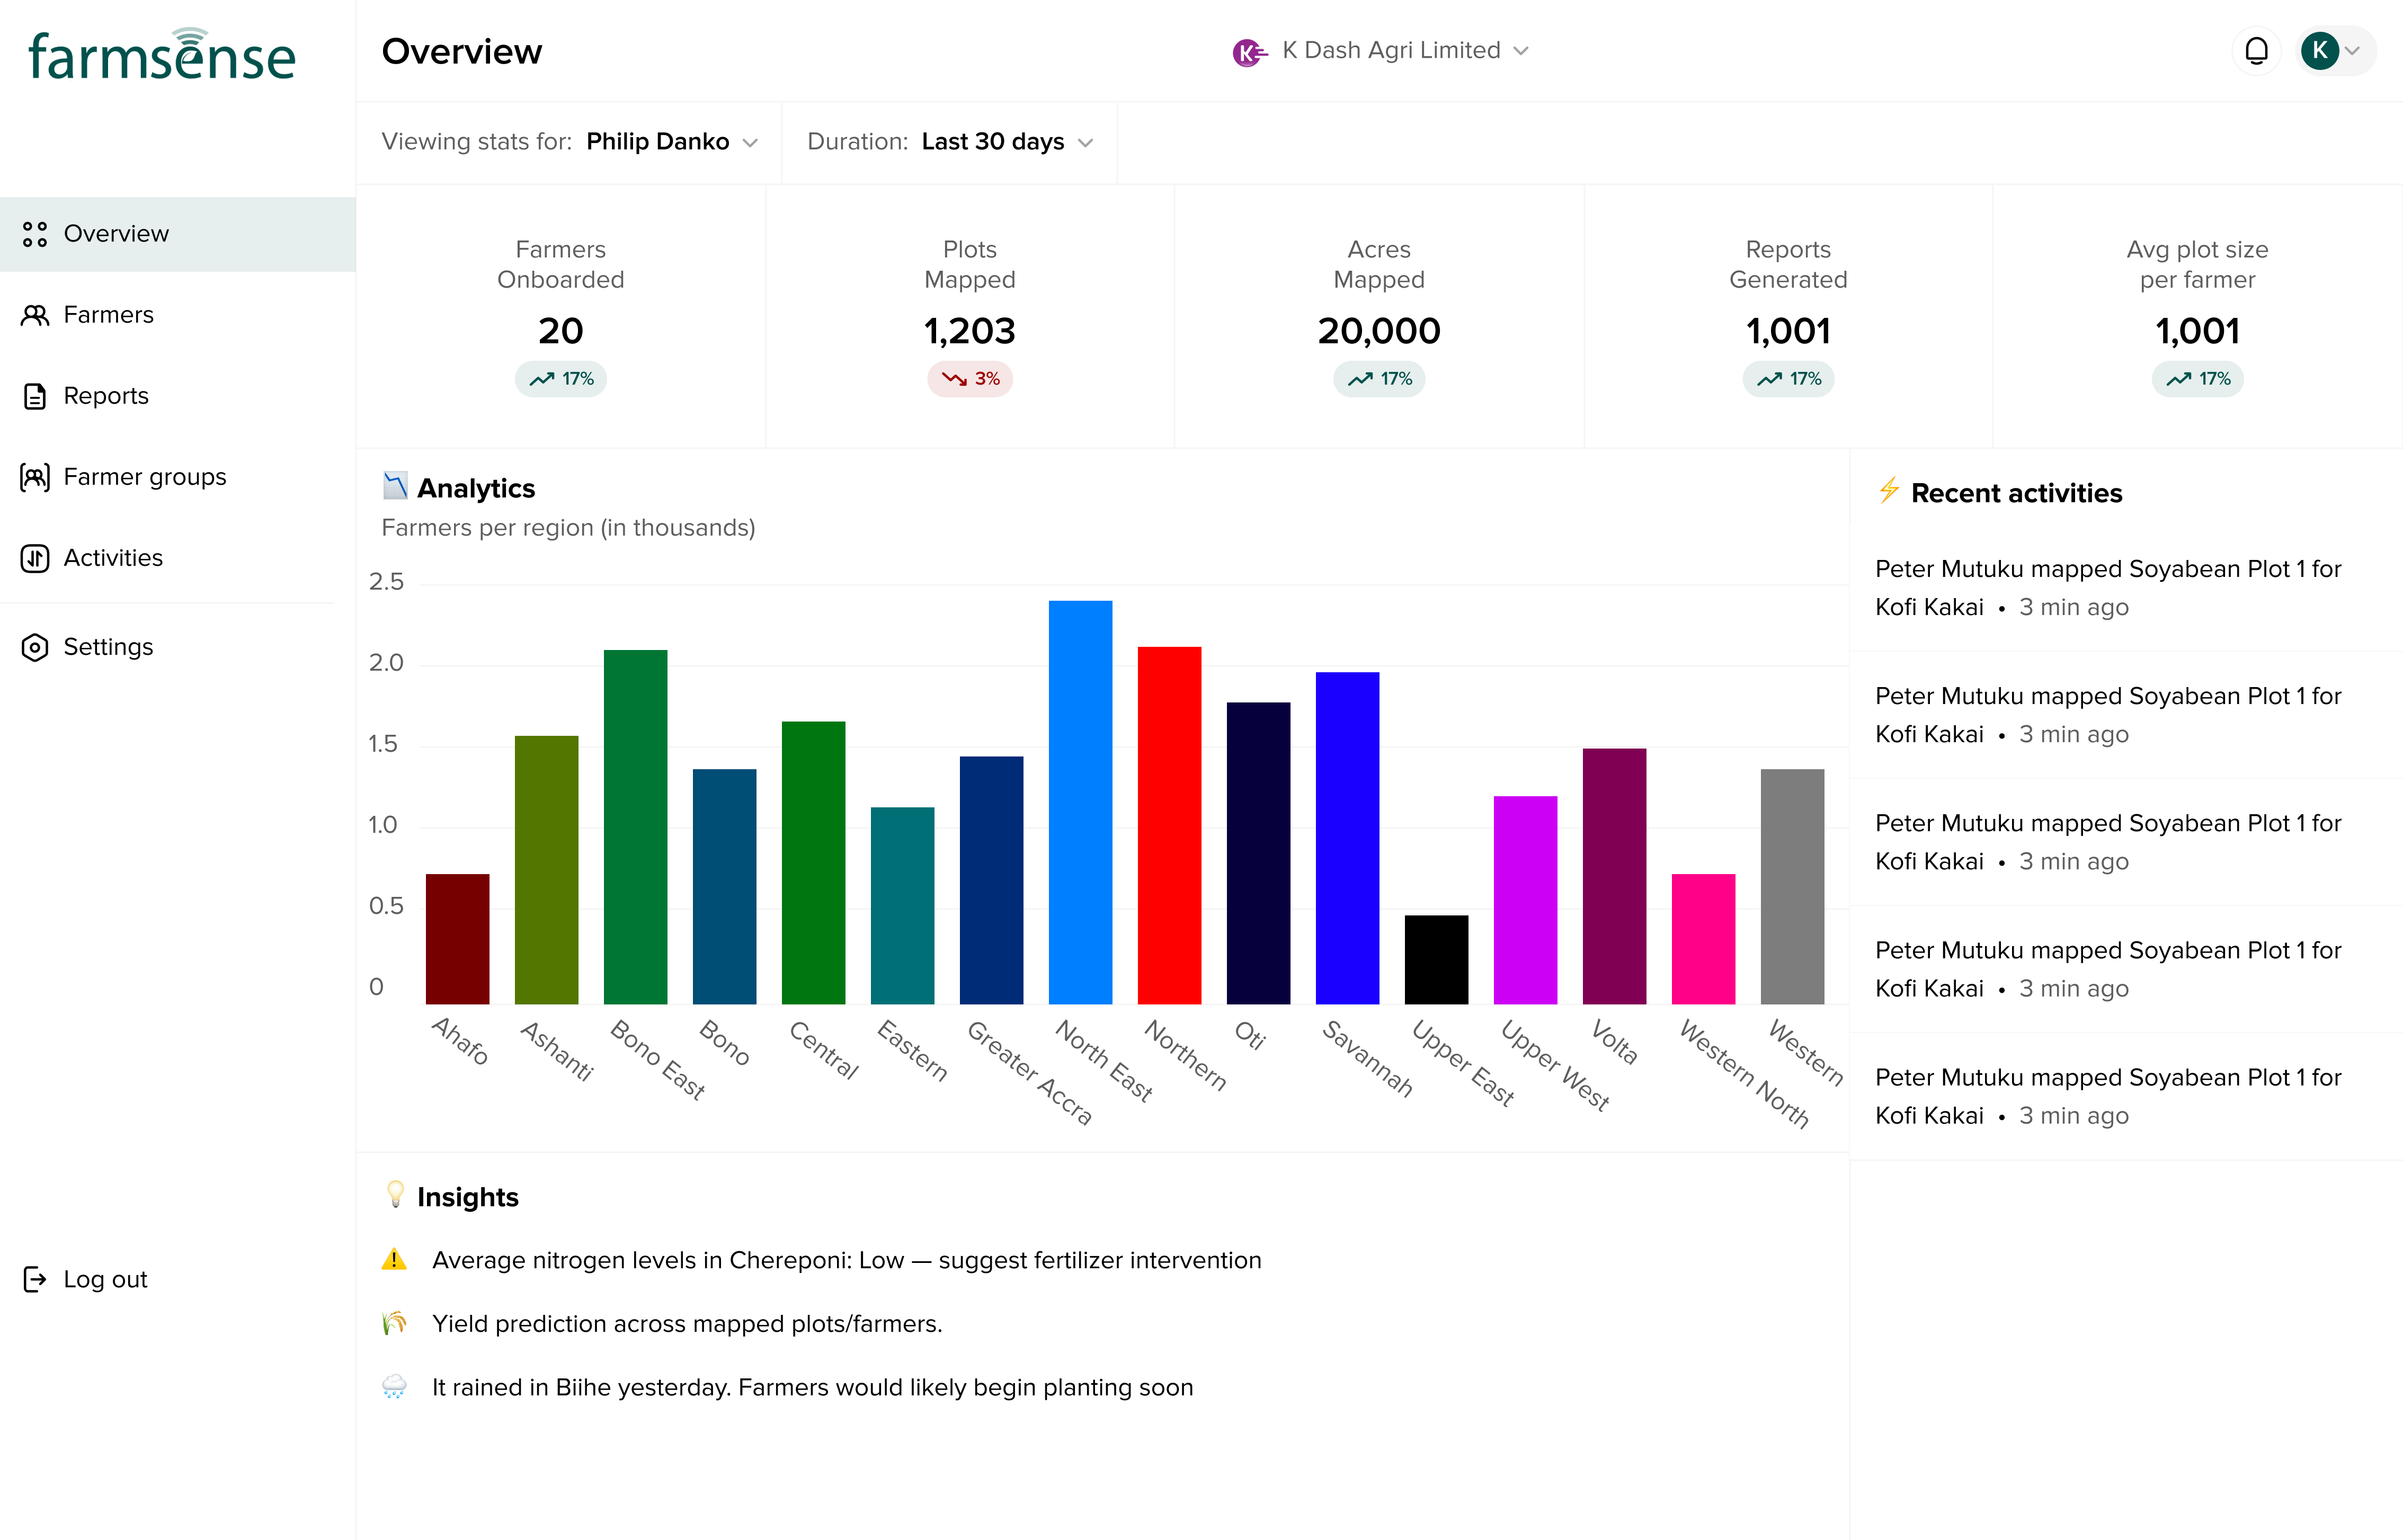Click the notification bell icon
This screenshot has height=1540, width=2403.
(2255, 51)
